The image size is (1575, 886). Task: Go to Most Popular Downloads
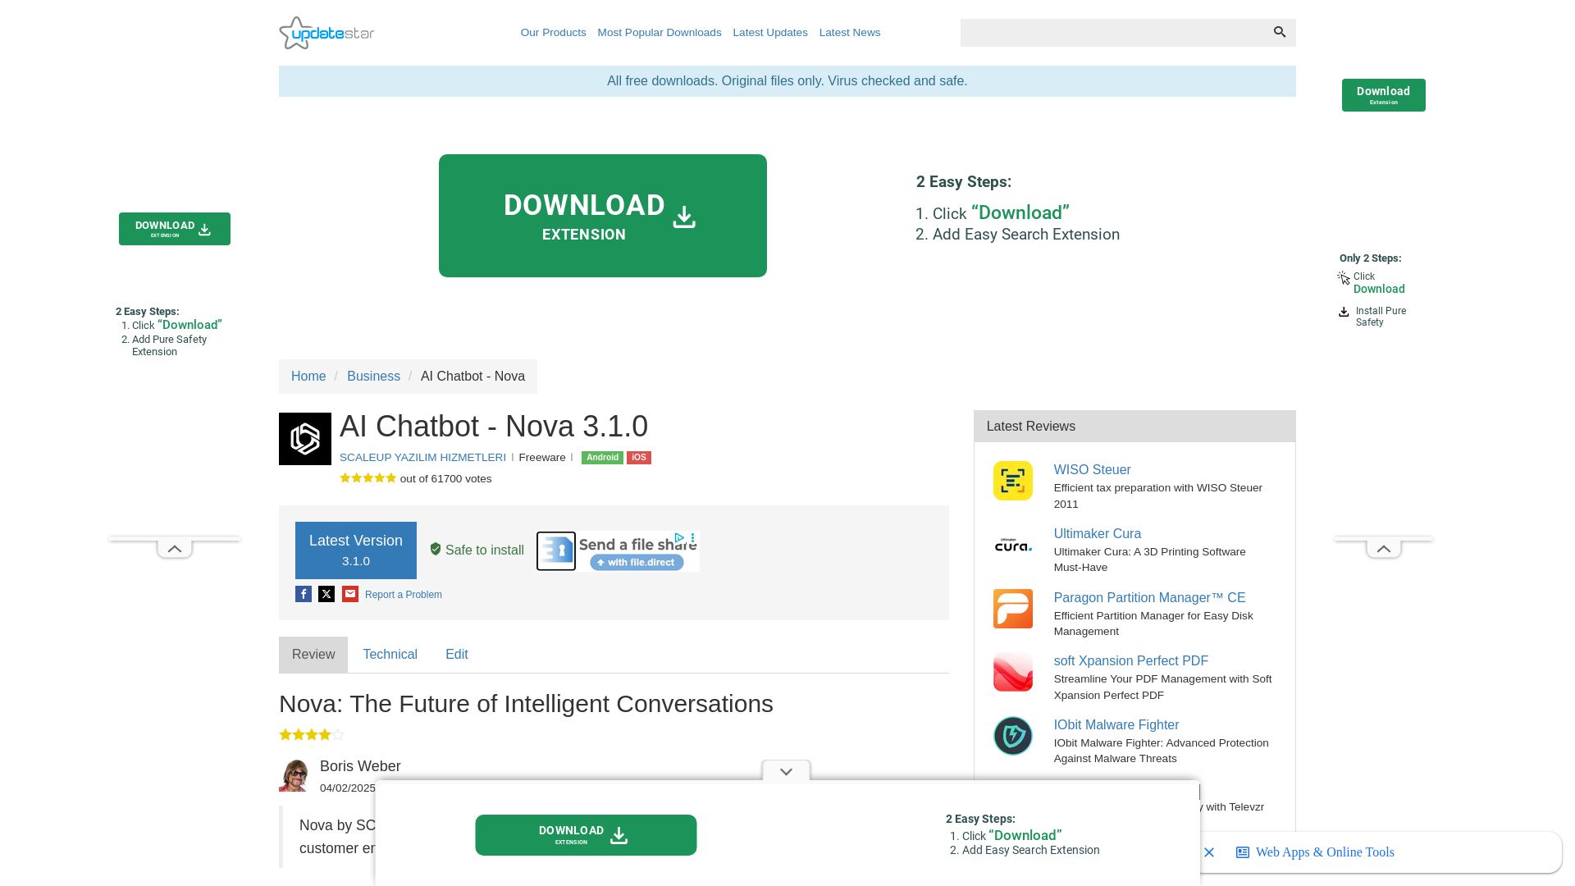[x=660, y=33]
